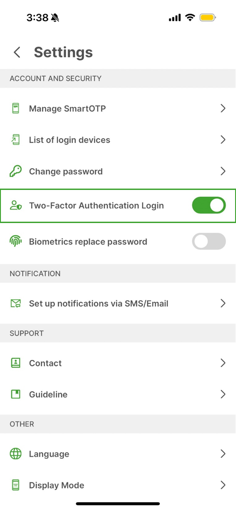Tap the Display Mode icon

[x=15, y=485]
